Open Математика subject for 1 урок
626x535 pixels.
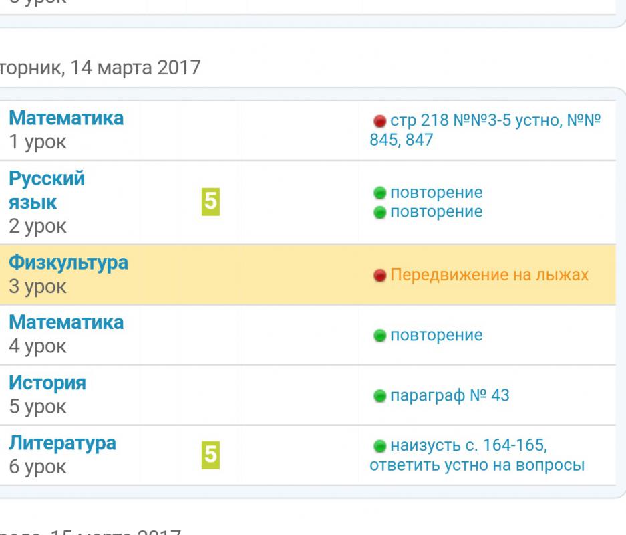[65, 118]
